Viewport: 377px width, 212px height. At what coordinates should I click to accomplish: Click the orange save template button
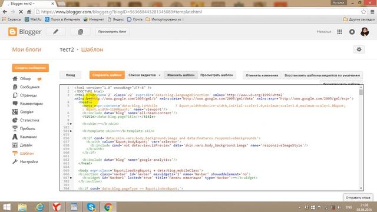tap(107, 75)
